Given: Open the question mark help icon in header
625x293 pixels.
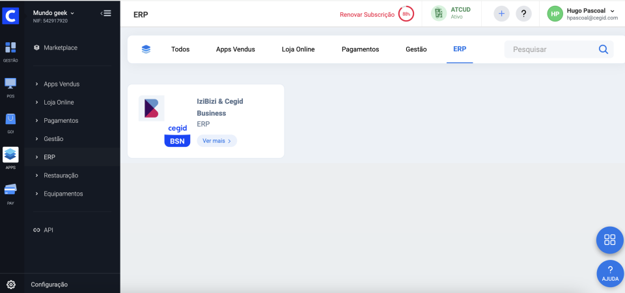Looking at the screenshot, I should pyautogui.click(x=523, y=14).
